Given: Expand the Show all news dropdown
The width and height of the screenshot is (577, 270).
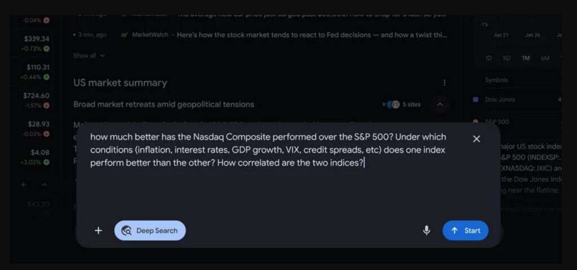Looking at the screenshot, I should [x=89, y=56].
